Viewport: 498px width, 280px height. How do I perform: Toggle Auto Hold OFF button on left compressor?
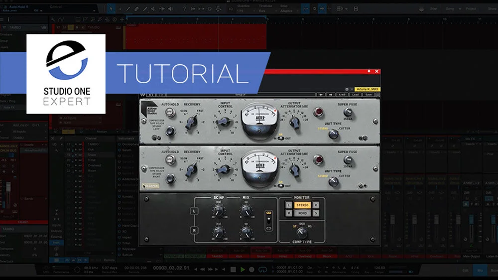170,112
